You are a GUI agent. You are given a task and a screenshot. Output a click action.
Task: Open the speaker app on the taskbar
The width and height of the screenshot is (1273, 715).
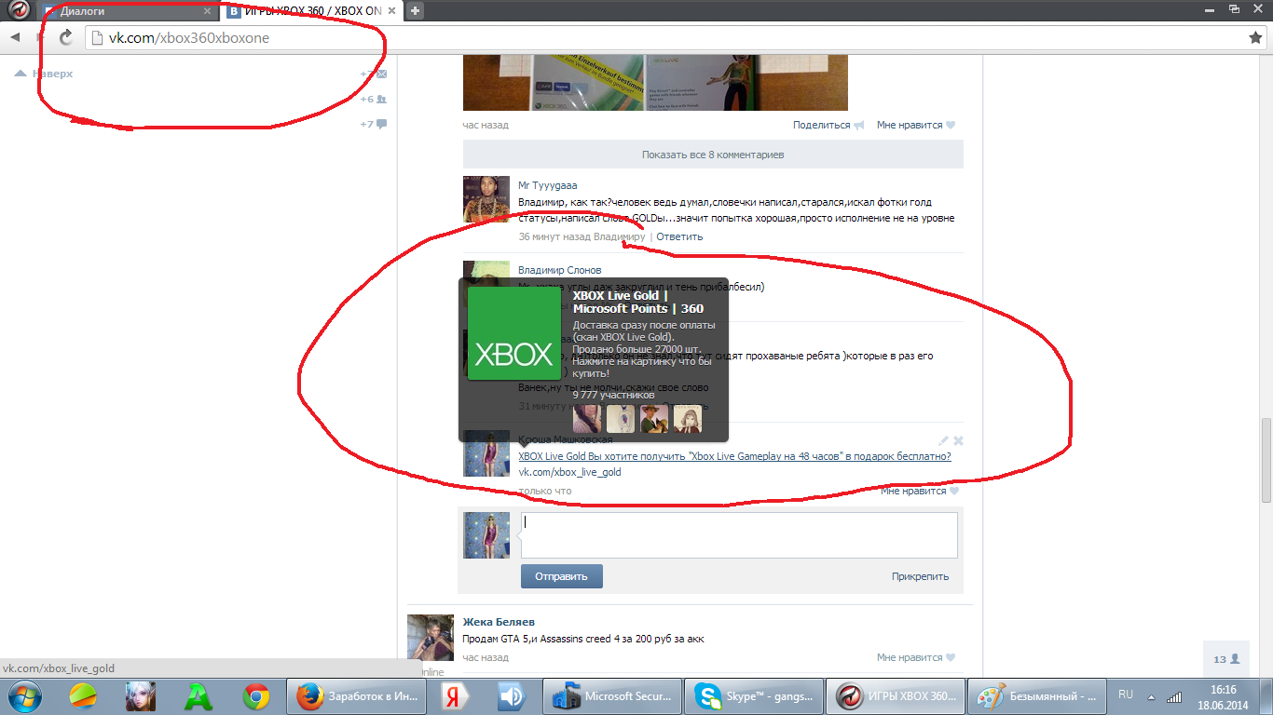(x=512, y=695)
